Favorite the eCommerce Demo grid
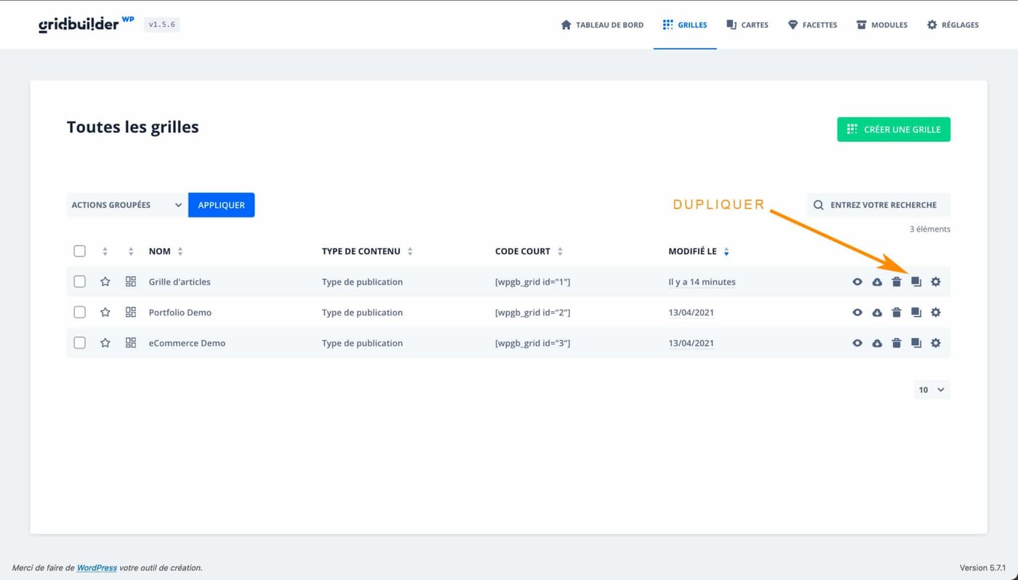 (x=105, y=343)
